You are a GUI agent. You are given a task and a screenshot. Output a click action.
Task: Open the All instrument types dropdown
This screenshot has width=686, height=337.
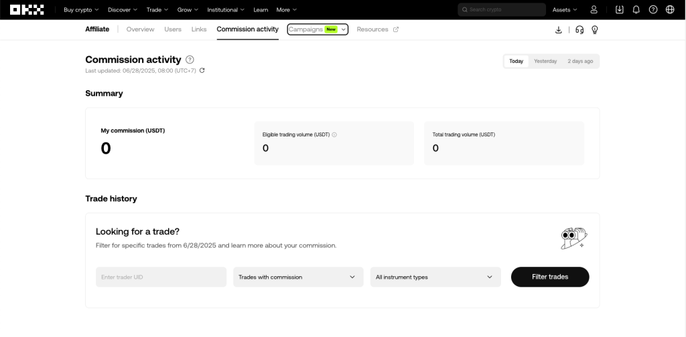point(435,277)
